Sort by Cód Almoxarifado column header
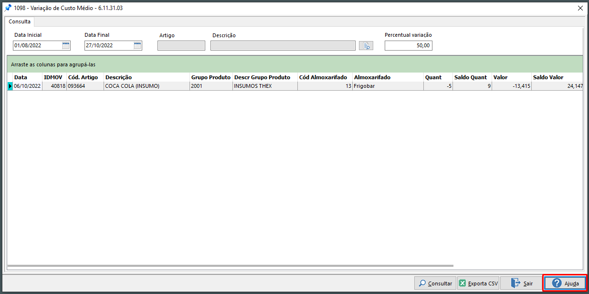The width and height of the screenshot is (589, 294). (325, 77)
